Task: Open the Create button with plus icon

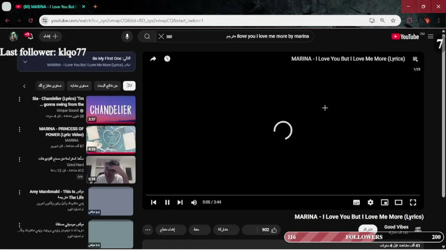Action: tap(51, 36)
